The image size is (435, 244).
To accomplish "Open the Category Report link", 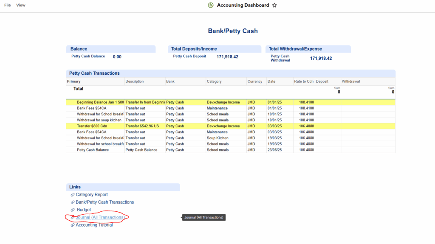I will (92, 195).
